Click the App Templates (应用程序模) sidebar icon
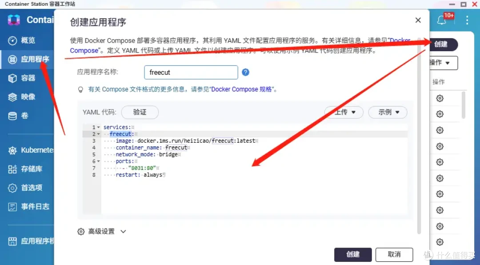Viewport: 480px width, 265px height. point(12,241)
